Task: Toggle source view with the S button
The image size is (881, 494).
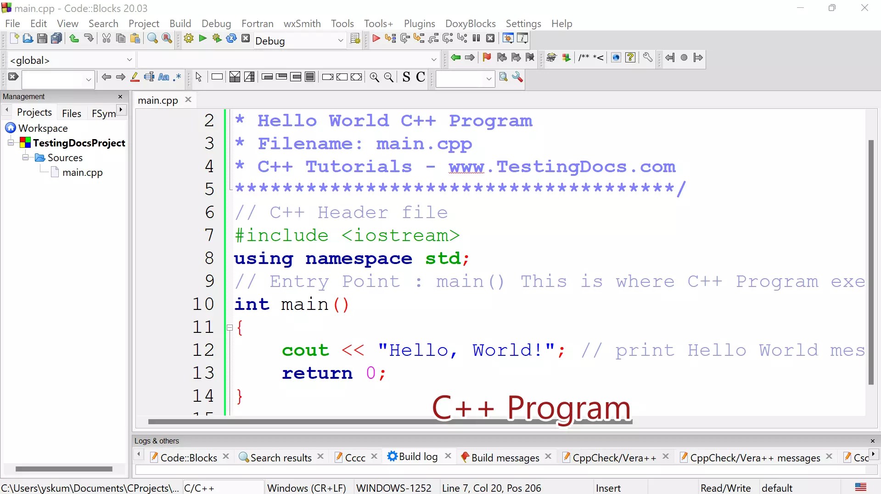Action: [406, 77]
